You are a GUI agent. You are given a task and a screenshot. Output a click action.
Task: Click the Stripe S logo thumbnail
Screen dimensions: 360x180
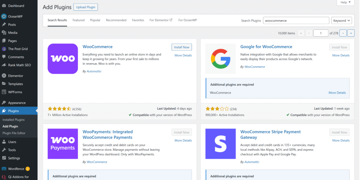click(x=220, y=144)
